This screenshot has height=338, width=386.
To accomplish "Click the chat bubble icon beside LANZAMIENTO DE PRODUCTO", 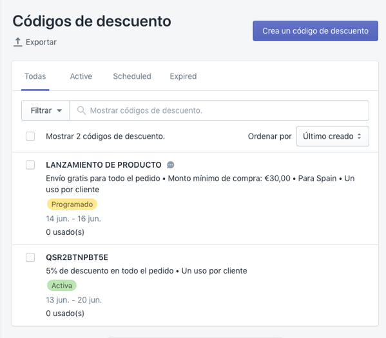I will [170, 165].
